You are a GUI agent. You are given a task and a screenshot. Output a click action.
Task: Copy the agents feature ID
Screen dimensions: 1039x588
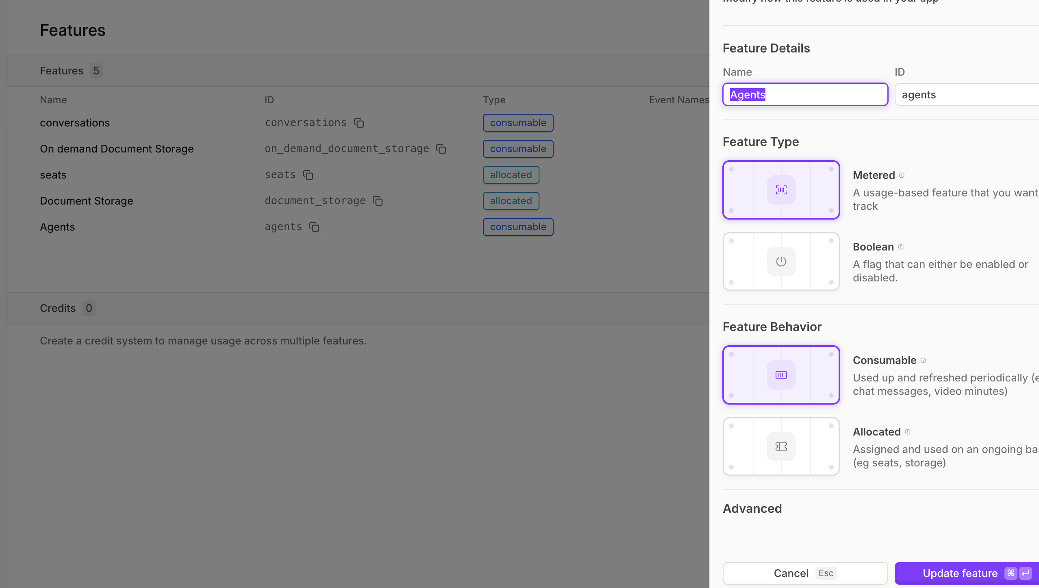coord(314,227)
